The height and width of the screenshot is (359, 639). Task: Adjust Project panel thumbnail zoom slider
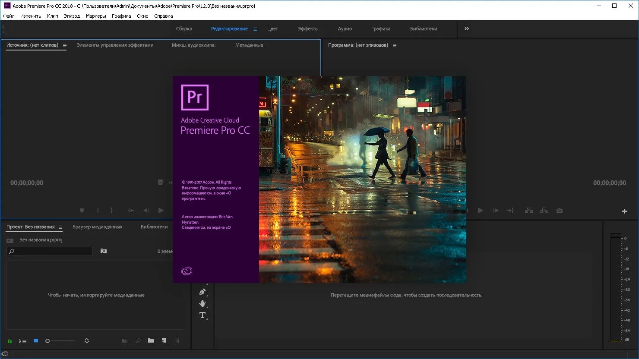pos(60,341)
